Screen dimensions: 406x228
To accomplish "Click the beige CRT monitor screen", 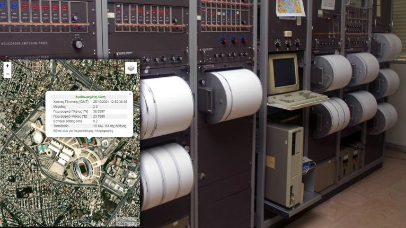I will tap(284, 73).
